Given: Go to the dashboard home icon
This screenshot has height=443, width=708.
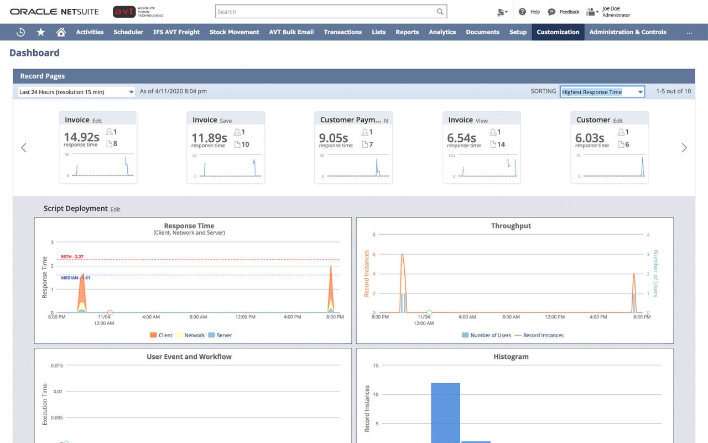Looking at the screenshot, I should point(60,32).
